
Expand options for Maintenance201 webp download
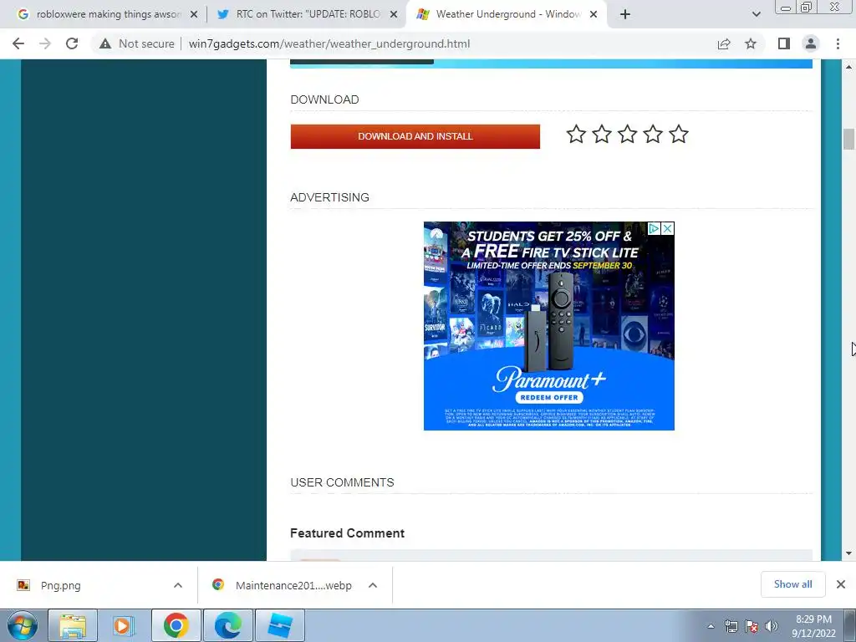click(373, 585)
